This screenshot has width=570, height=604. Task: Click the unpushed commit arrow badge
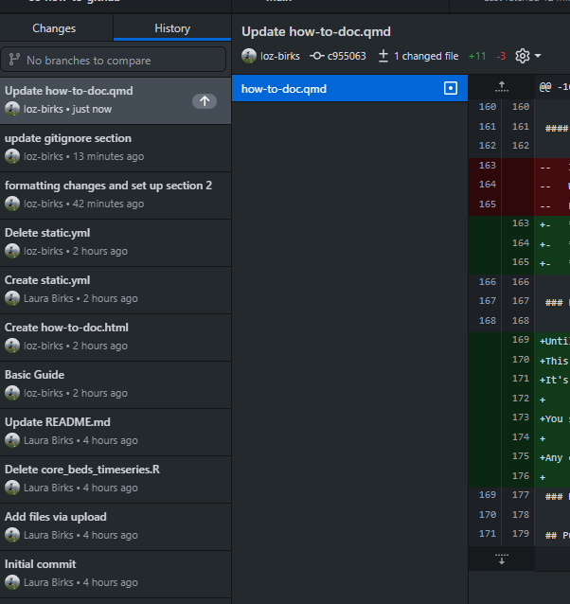point(204,100)
